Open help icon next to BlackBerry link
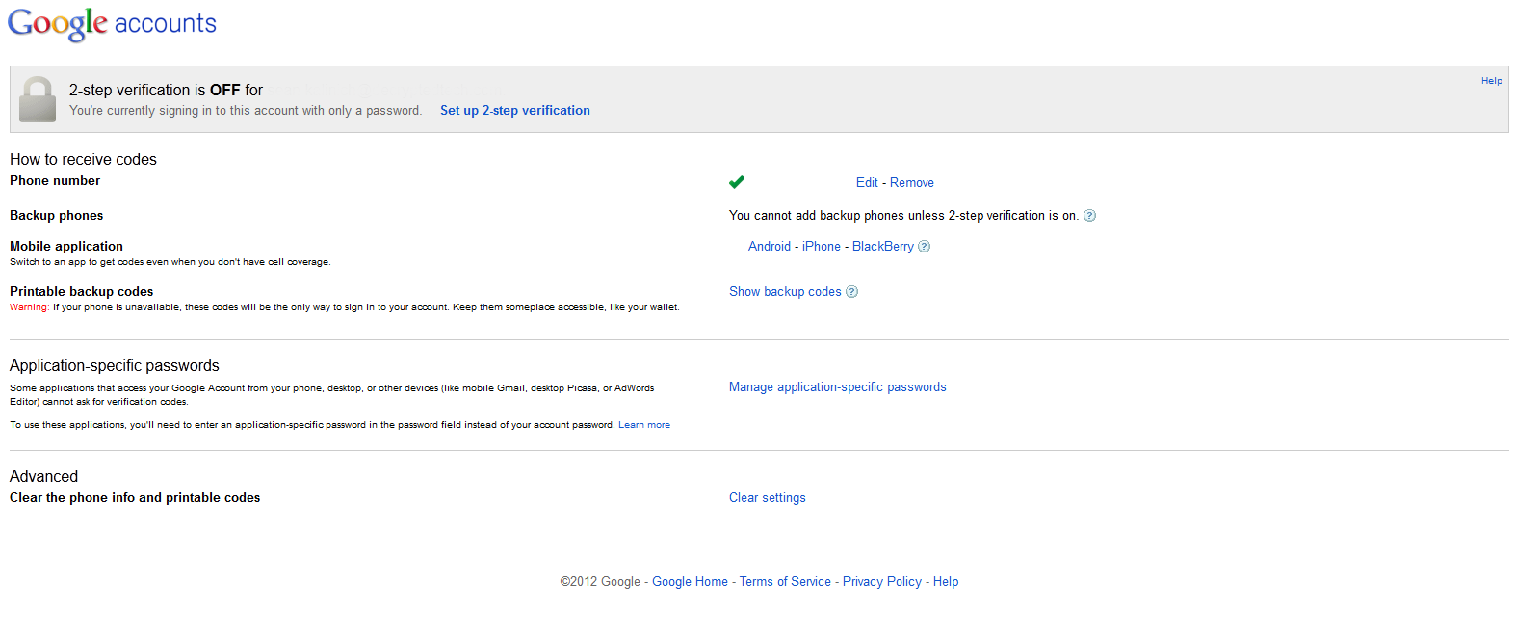Viewport: 1515px width, 637px height. pos(924,247)
